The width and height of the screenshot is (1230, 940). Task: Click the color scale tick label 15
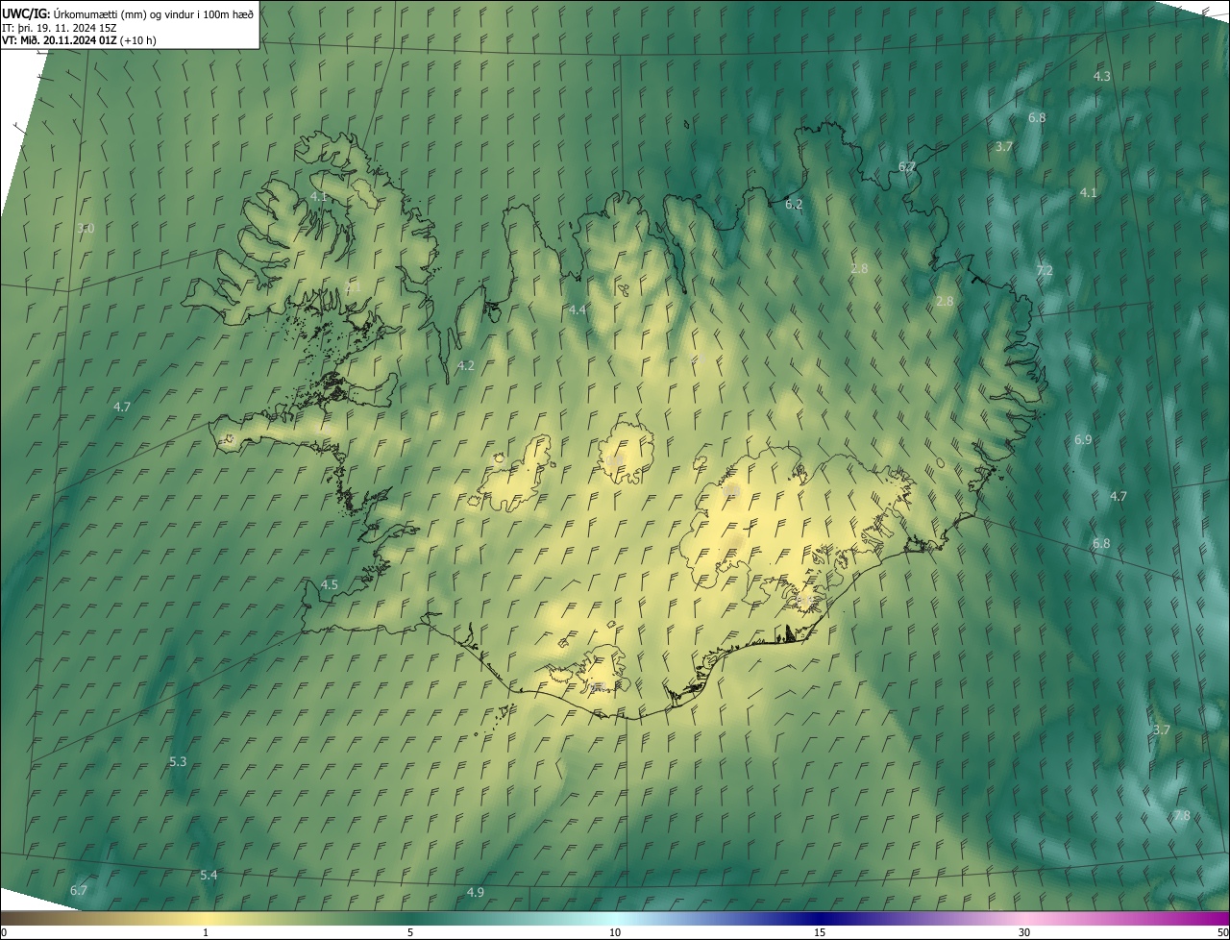pyautogui.click(x=820, y=932)
